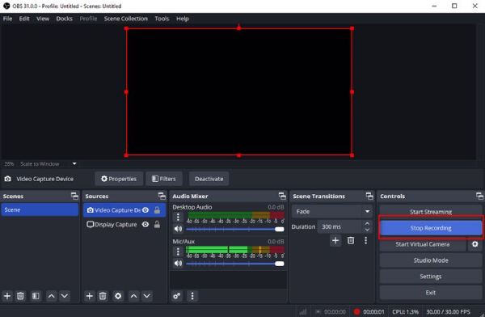Select the Video Capture Device source row
485x317 pixels.
coord(124,210)
